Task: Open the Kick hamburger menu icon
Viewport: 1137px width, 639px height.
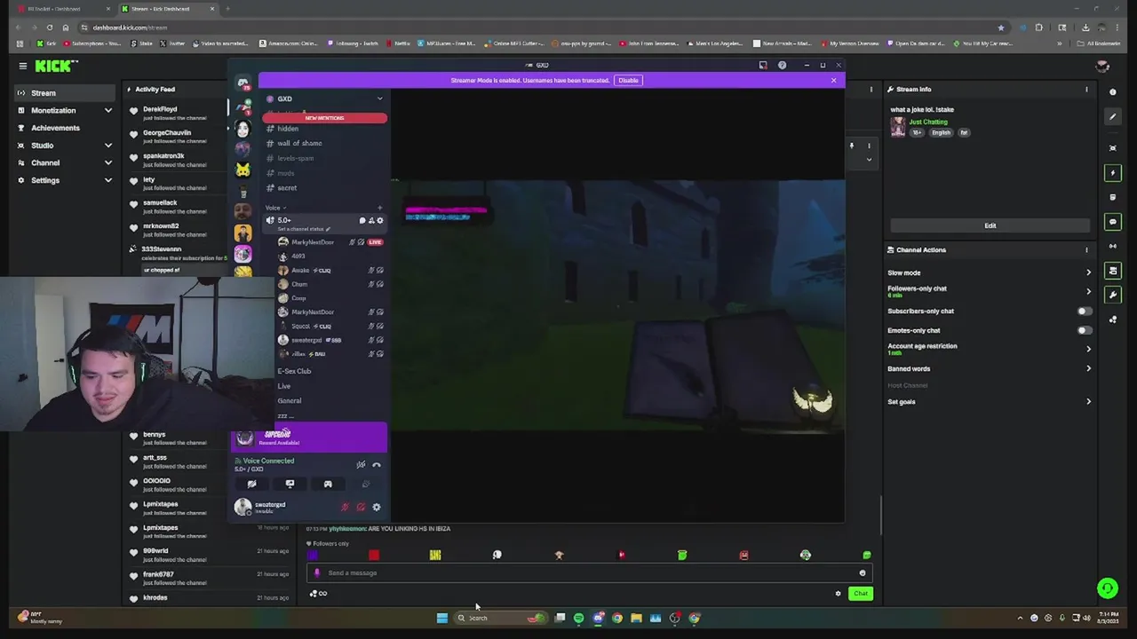Action: click(23, 66)
